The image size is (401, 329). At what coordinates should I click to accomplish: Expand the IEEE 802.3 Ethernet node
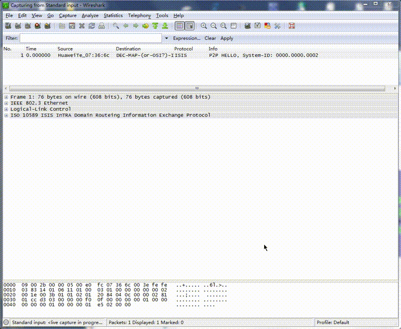(x=6, y=104)
